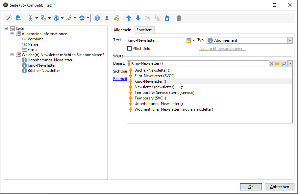300x194 pixels.
Task: Click the trash delete icon
Action: coord(179,18)
